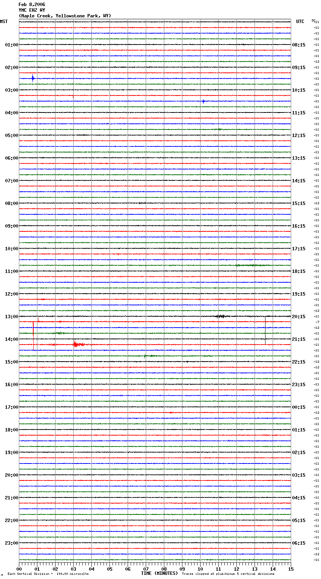Screen dimensions: 321x579
Task: Click the black burst on the 13:00 trace
Action: [x=221, y=316]
